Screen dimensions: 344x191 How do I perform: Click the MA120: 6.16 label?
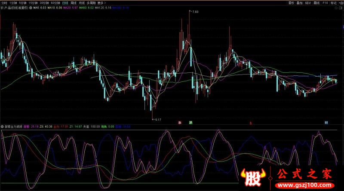103,8
